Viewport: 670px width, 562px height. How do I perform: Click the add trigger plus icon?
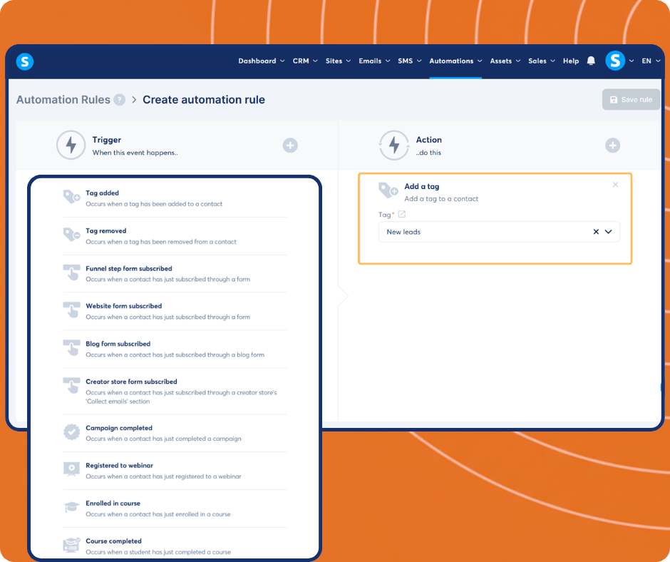290,145
